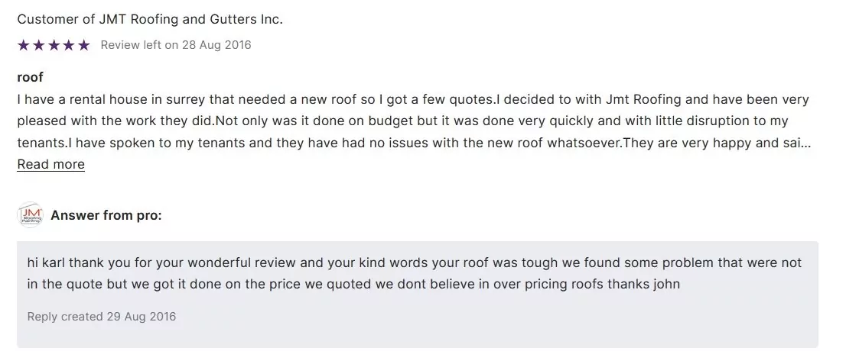This screenshot has width=846, height=364.
Task: Click the second purple rating star
Action: (38, 45)
